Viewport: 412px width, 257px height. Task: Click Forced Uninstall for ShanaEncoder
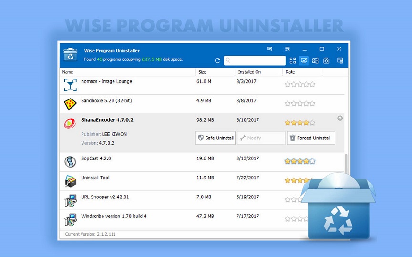click(x=311, y=138)
